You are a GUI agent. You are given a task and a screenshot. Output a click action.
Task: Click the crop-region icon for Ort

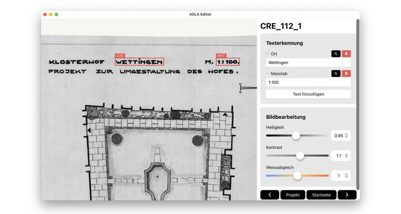coord(335,54)
